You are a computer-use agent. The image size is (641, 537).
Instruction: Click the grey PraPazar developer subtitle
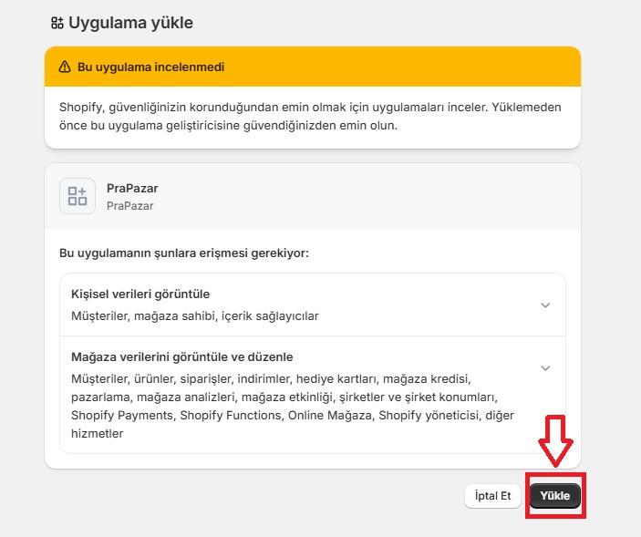pyautogui.click(x=129, y=206)
